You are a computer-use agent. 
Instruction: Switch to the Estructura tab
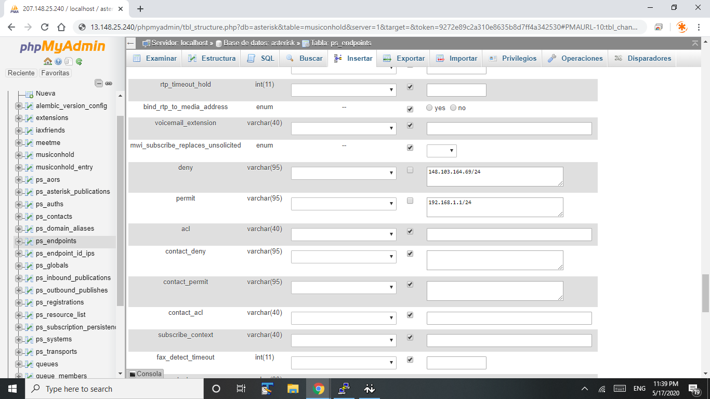(213, 58)
